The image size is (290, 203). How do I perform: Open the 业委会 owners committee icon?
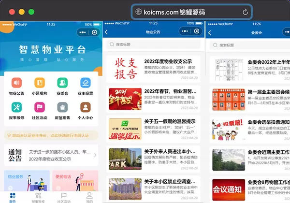62,83
